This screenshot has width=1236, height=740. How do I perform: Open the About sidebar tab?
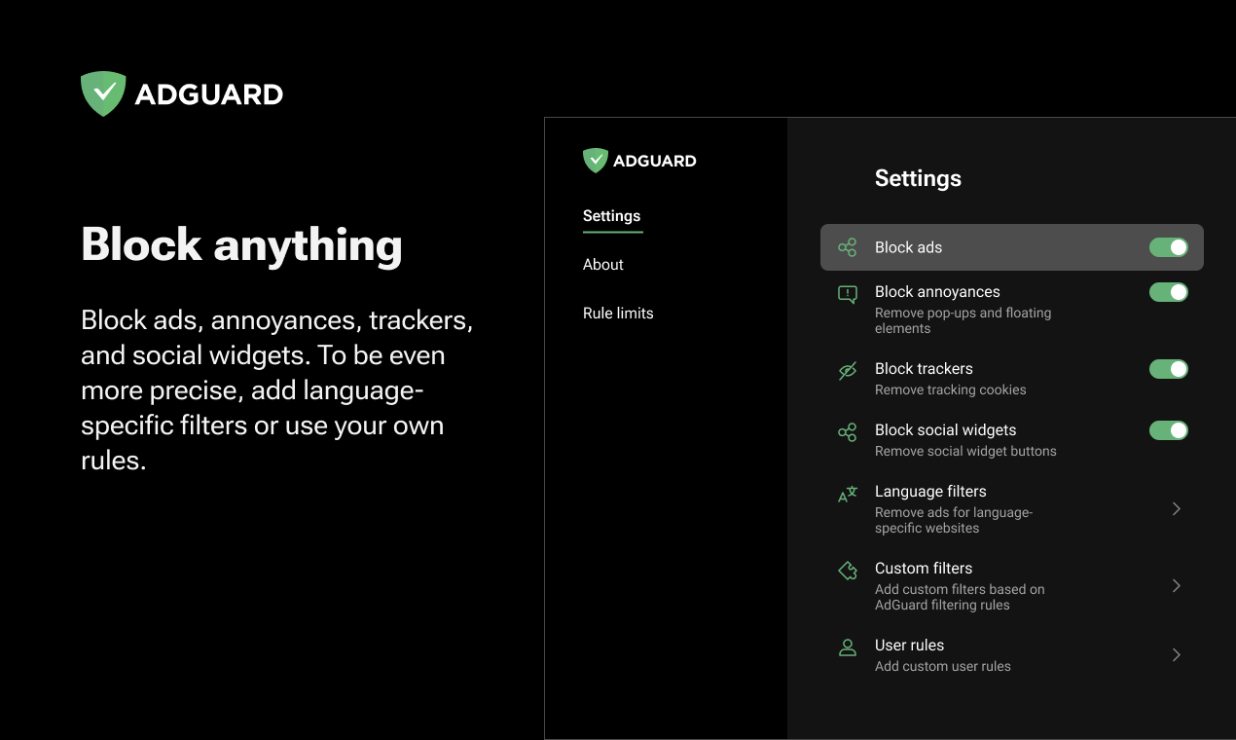point(603,265)
